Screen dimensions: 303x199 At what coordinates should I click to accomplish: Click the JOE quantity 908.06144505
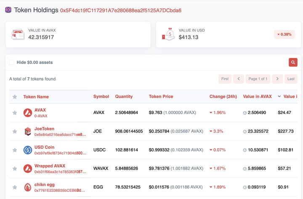pos(129,131)
